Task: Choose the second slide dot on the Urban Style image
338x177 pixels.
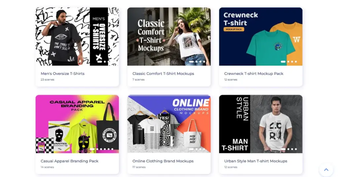Action: pos(288,149)
